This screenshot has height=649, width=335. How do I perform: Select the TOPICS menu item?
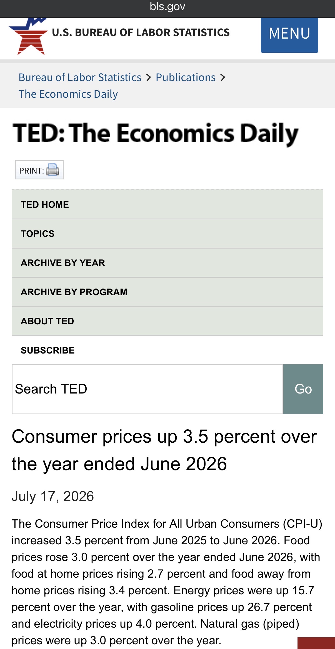pyautogui.click(x=167, y=234)
